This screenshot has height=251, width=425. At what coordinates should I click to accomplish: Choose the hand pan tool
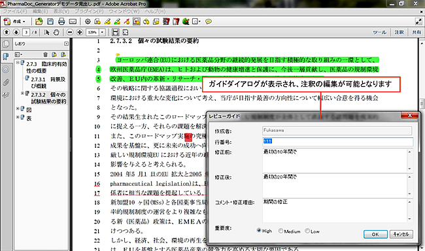56,32
